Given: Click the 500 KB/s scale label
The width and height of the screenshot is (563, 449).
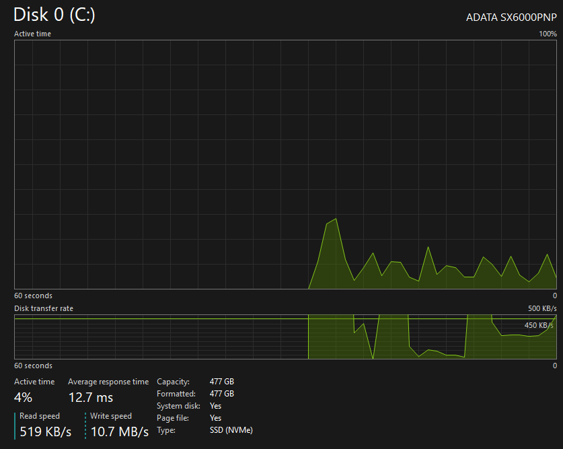Looking at the screenshot, I should click(542, 308).
